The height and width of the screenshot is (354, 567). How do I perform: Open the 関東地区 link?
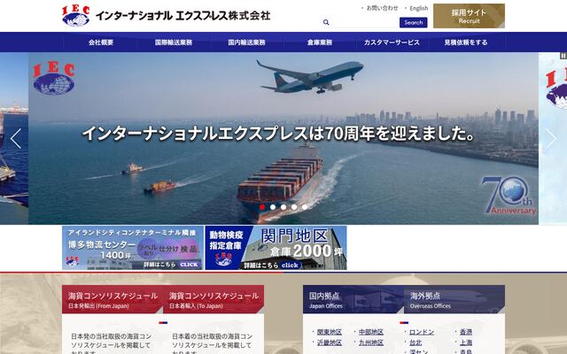329,332
